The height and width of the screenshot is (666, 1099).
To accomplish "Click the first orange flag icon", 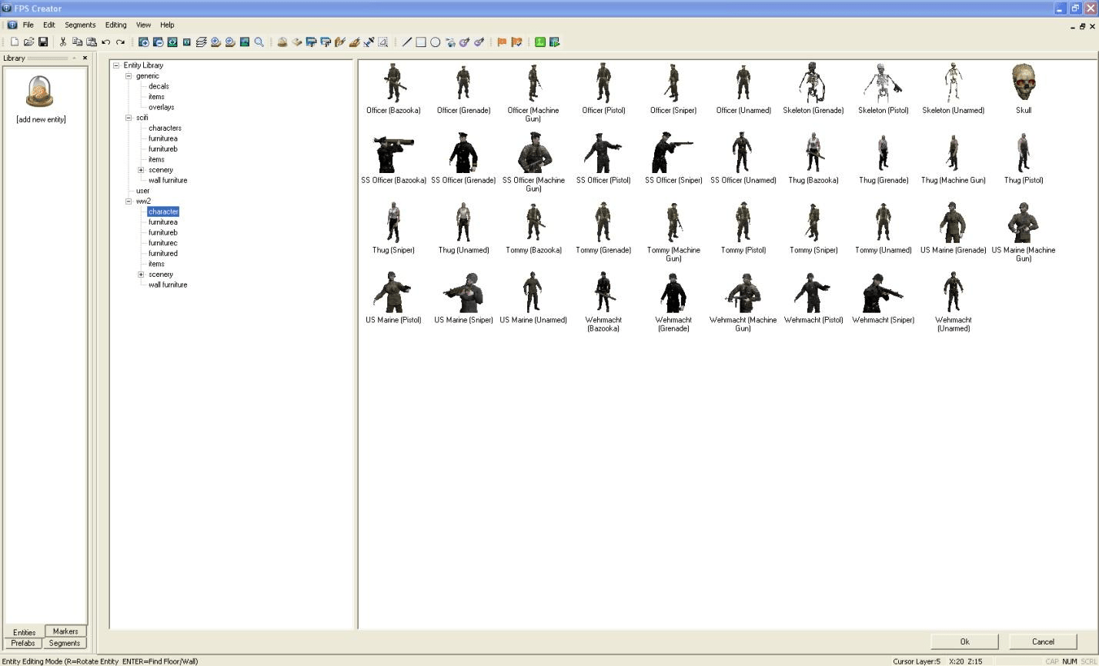I will coord(502,42).
